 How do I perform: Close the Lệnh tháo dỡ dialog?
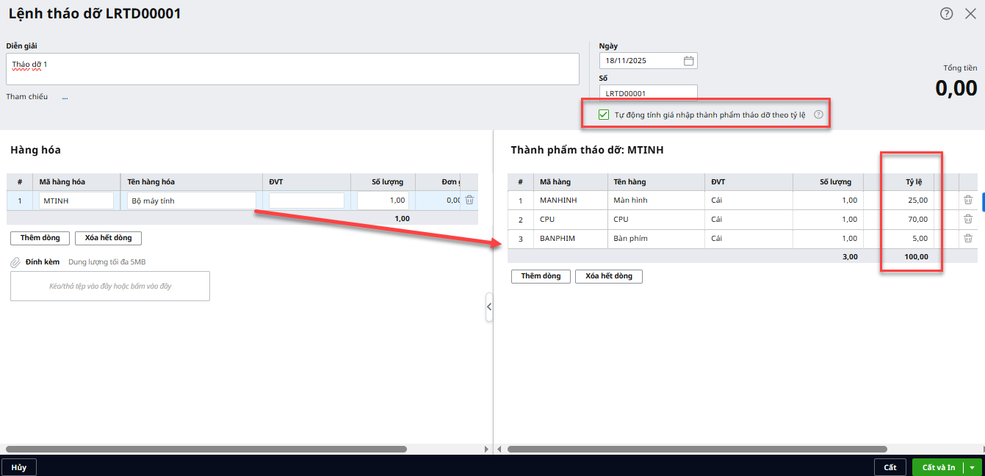[970, 13]
